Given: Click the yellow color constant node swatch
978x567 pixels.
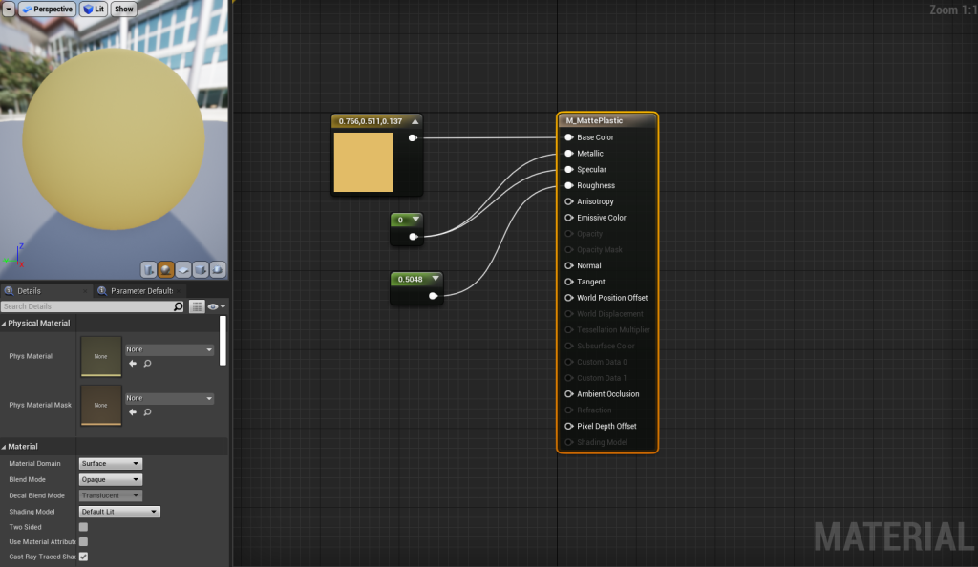Looking at the screenshot, I should click(363, 162).
